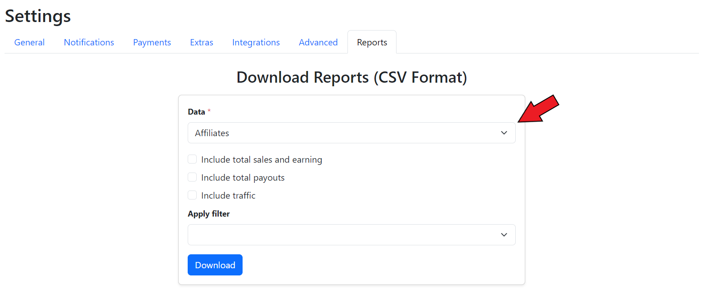Click the "Apply filter" field label
703x297 pixels.
tap(209, 214)
